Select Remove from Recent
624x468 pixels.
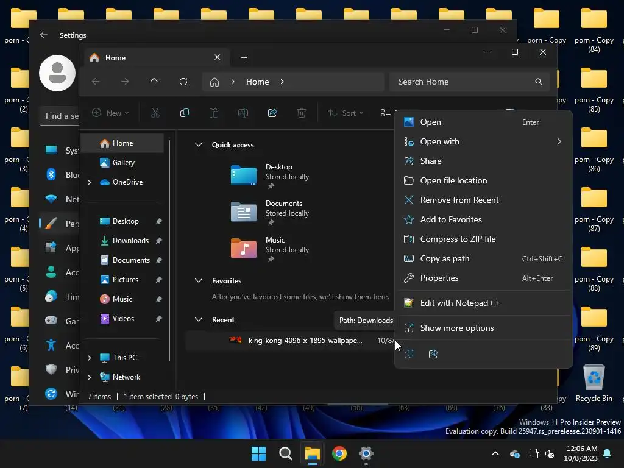483,200
